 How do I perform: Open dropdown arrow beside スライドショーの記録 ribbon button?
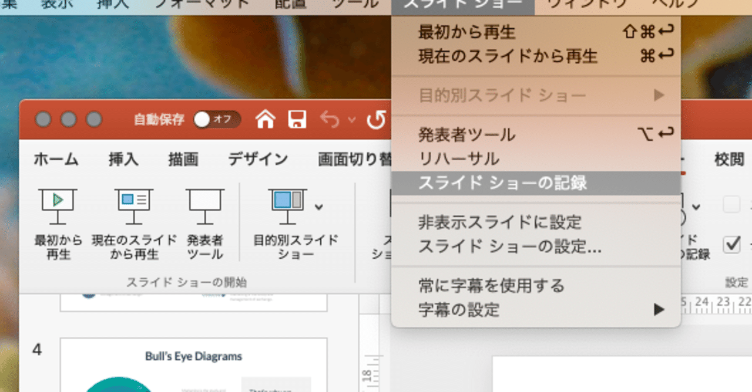(696, 207)
